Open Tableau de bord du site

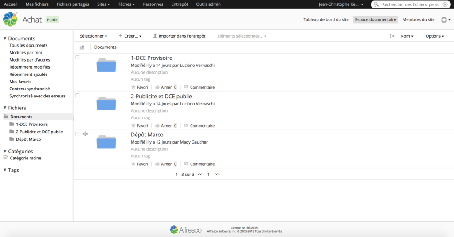[x=326, y=19]
